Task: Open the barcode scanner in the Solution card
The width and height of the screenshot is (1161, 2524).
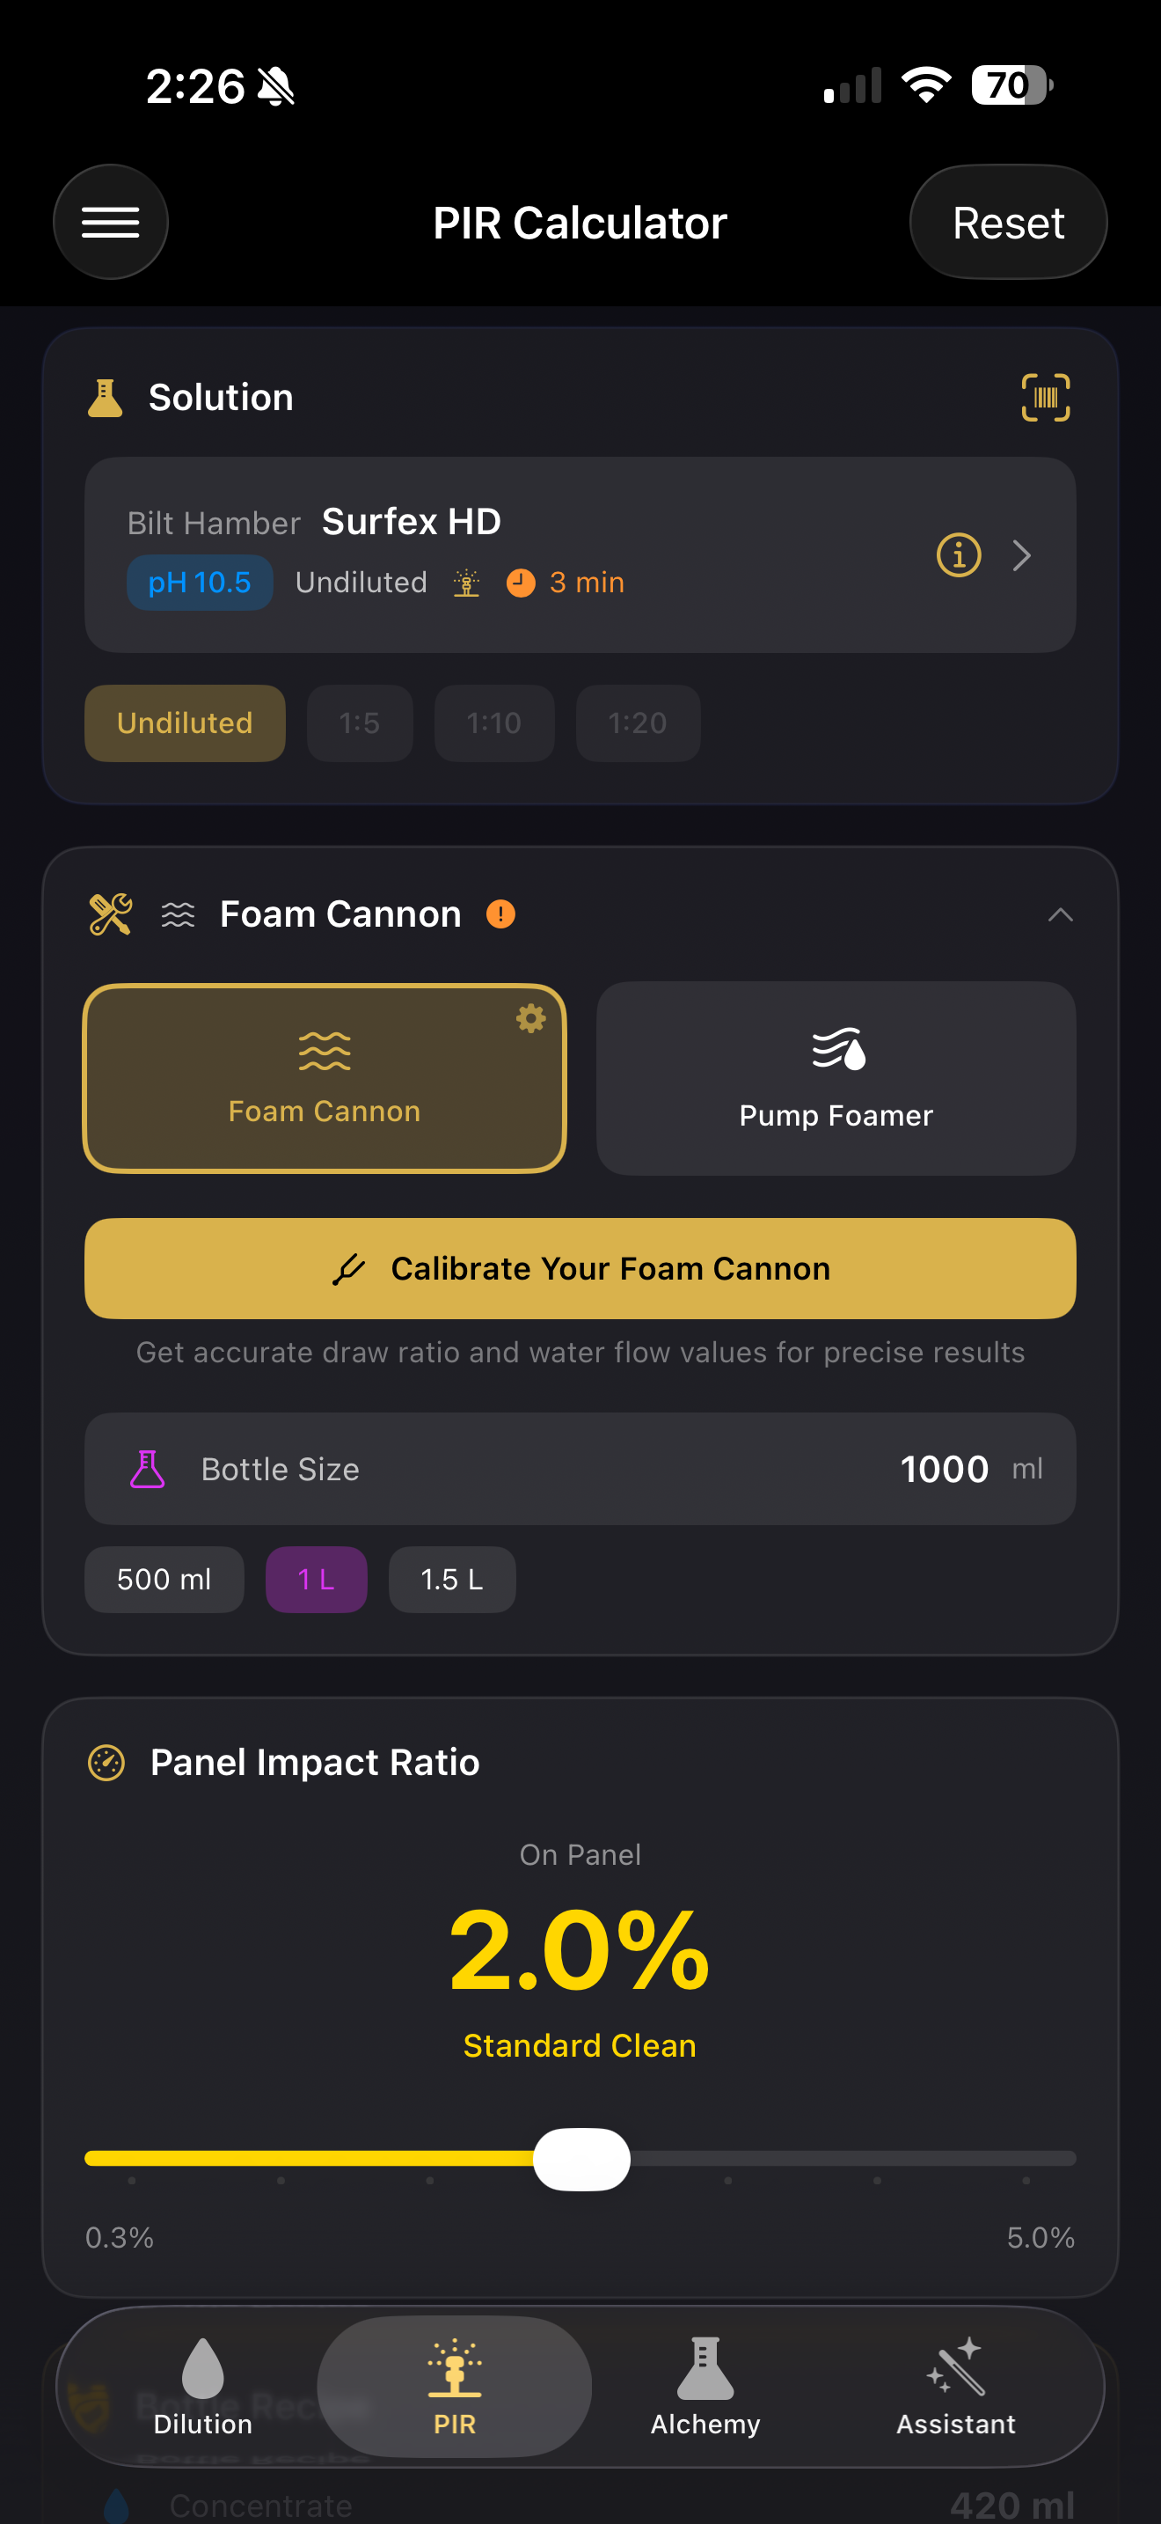Action: click(x=1045, y=397)
